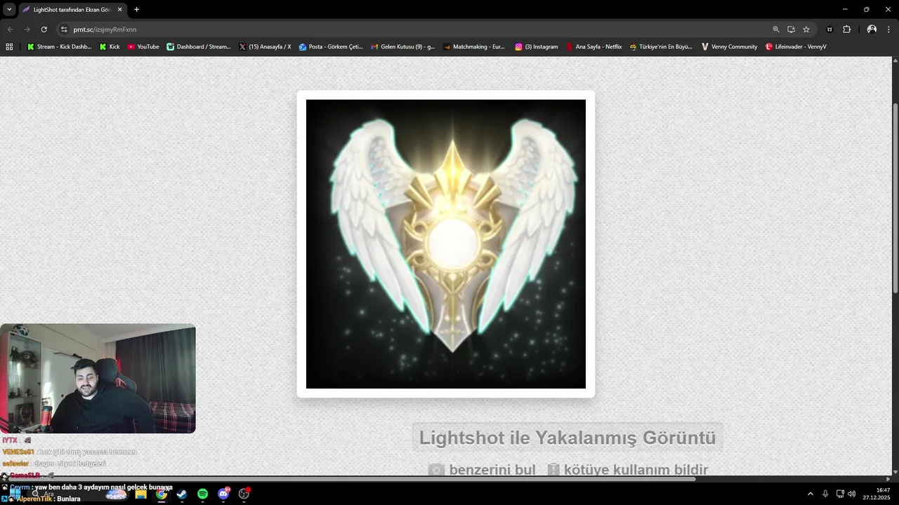The height and width of the screenshot is (505, 899).
Task: Click 'kötüye kullanım bildir' link
Action: click(x=627, y=470)
